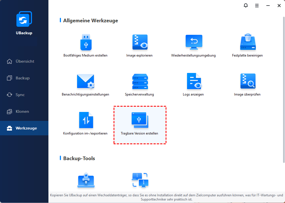Navigate to the Klonen section
285x203 pixels.
click(x=22, y=111)
